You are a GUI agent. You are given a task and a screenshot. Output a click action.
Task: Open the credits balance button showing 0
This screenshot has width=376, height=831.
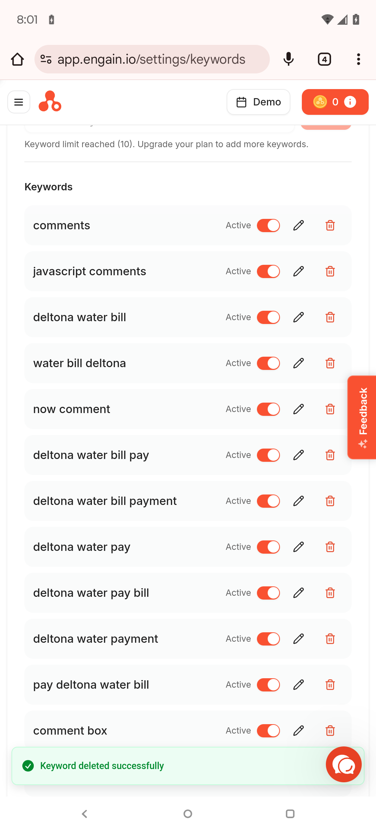[x=335, y=102]
